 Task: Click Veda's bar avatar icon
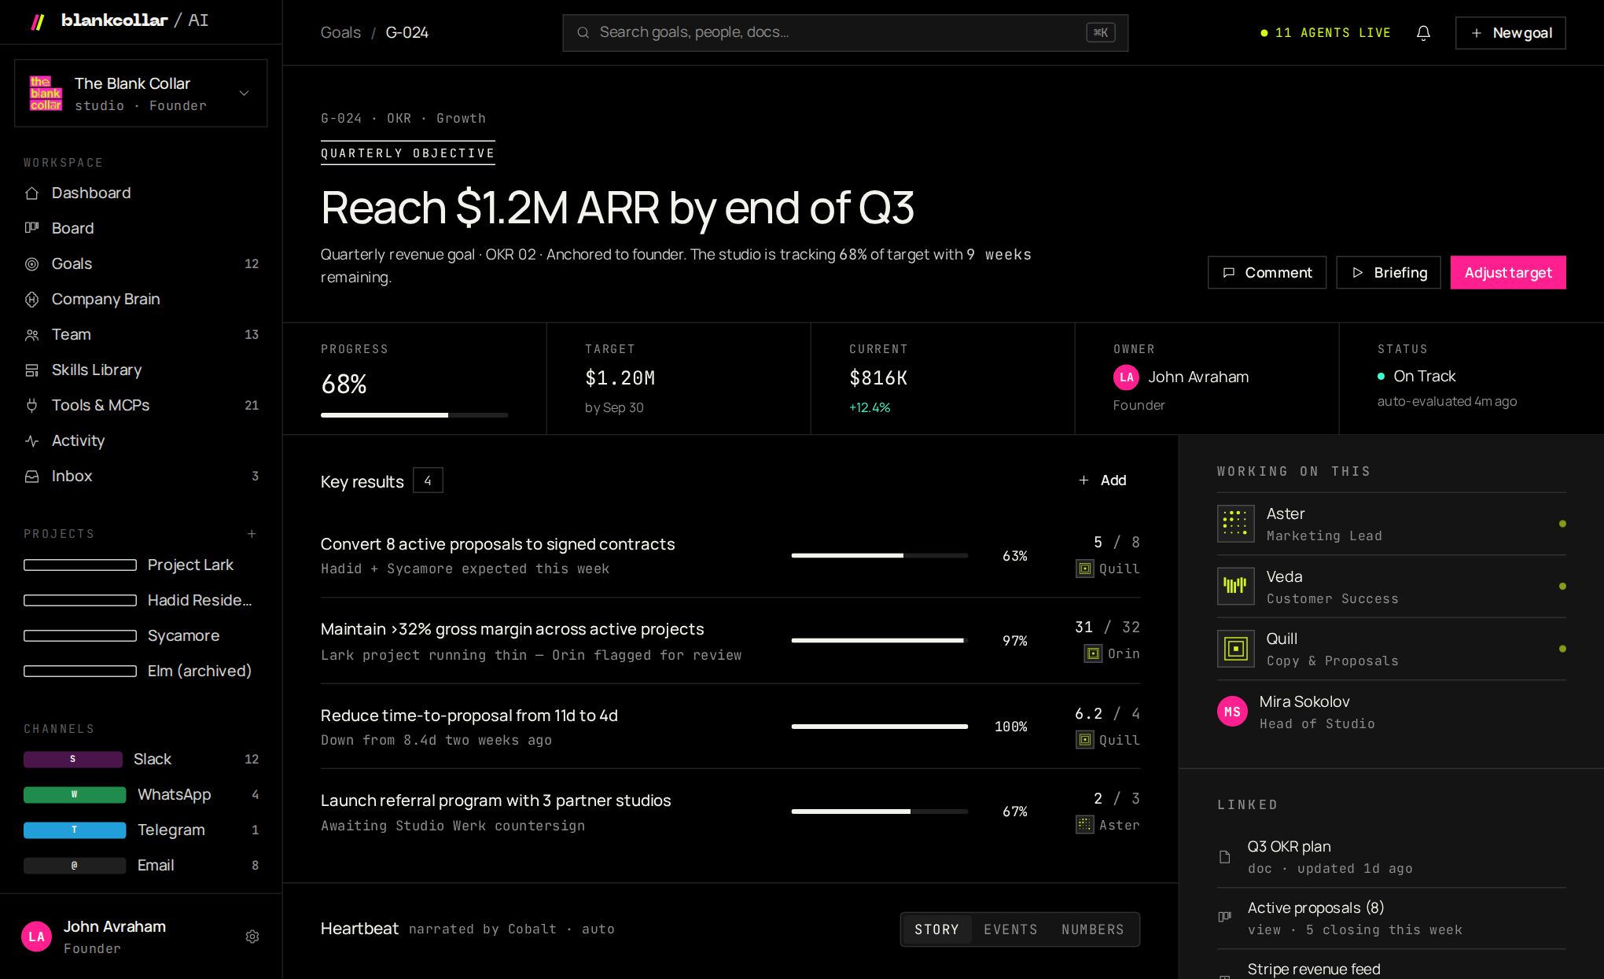pos(1235,587)
